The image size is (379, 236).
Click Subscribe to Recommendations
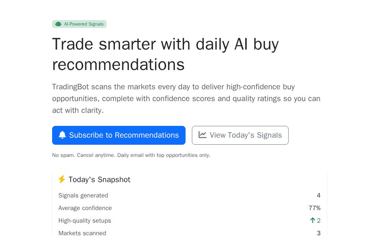pyautogui.click(x=118, y=135)
